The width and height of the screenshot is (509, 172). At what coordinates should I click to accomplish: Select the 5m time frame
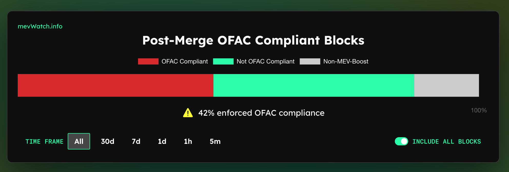click(215, 141)
